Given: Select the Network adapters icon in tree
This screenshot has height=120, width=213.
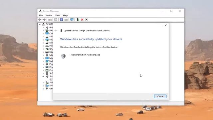Looking at the screenshot, I should point(47,61).
